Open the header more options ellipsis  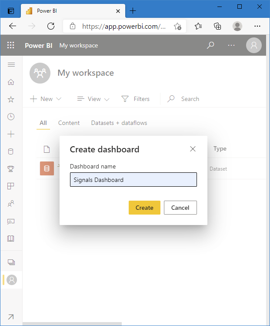click(231, 45)
